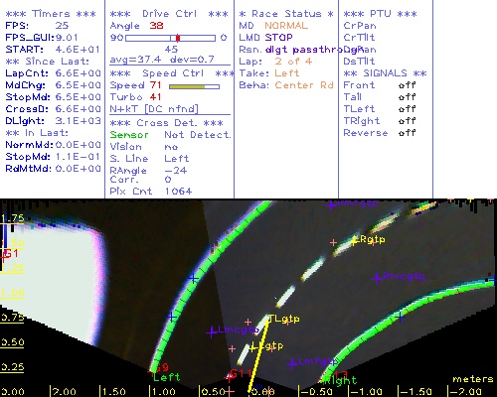The image size is (497, 397).
Task: Click the Take Left race value
Action: pyautogui.click(x=287, y=73)
